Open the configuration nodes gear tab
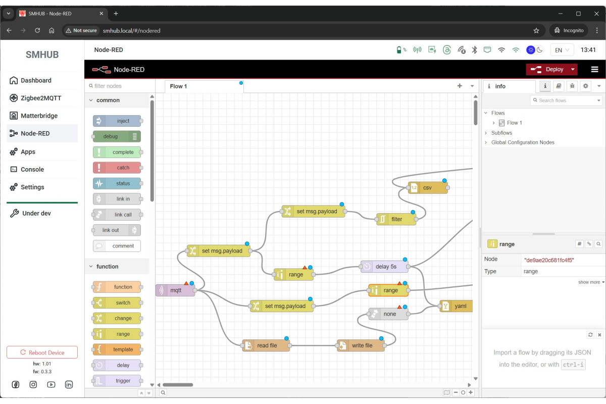This screenshot has height=404, width=606. pyautogui.click(x=586, y=86)
